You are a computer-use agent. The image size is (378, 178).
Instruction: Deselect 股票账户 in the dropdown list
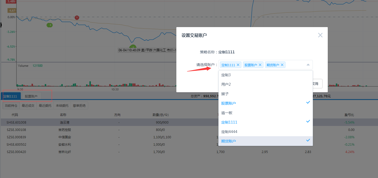pos(266,103)
